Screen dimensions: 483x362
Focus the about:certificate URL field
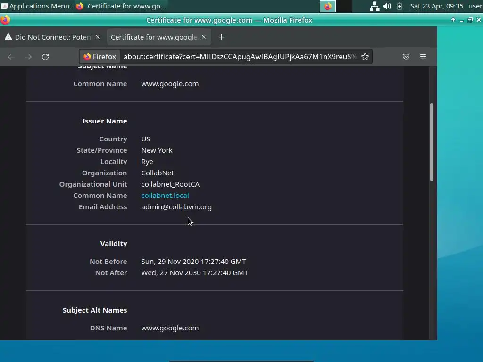pyautogui.click(x=240, y=57)
